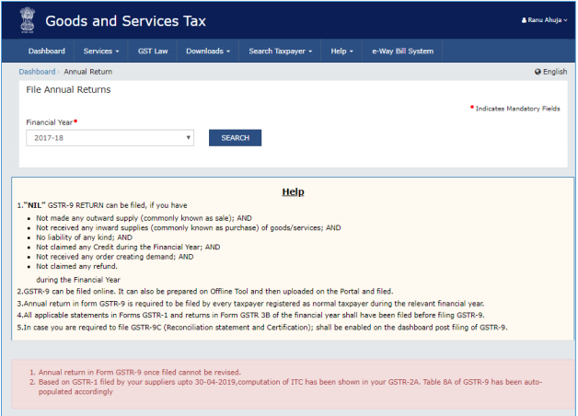This screenshot has width=578, height=416.
Task: Click the Indicates Mandatory Fields note
Action: pos(517,109)
